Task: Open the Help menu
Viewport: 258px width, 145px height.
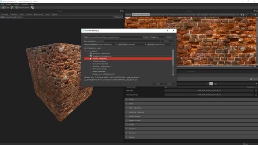Action: click(x=32, y=4)
